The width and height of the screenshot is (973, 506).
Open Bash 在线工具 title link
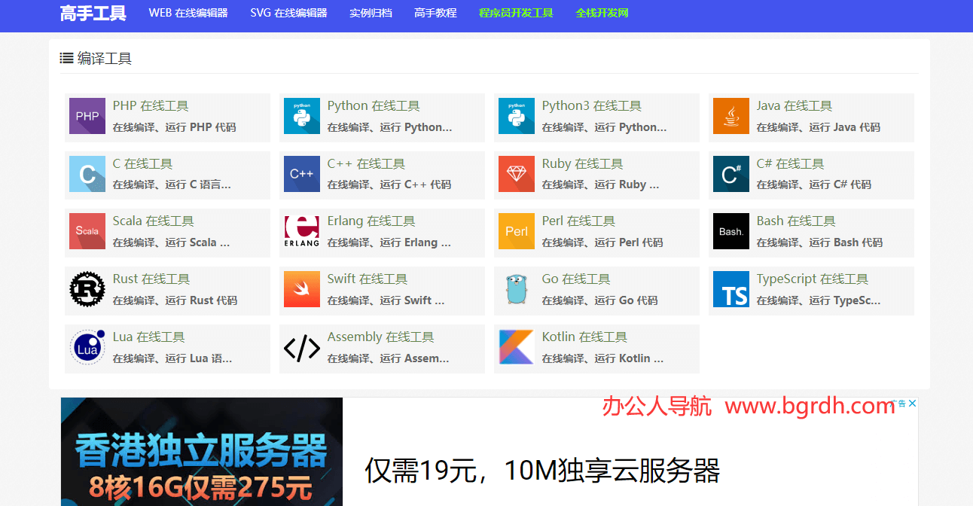796,221
